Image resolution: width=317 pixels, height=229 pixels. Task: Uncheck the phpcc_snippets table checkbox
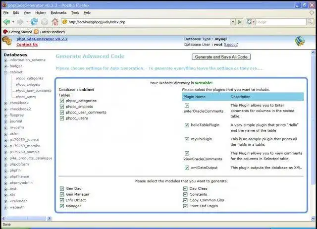click(x=62, y=107)
